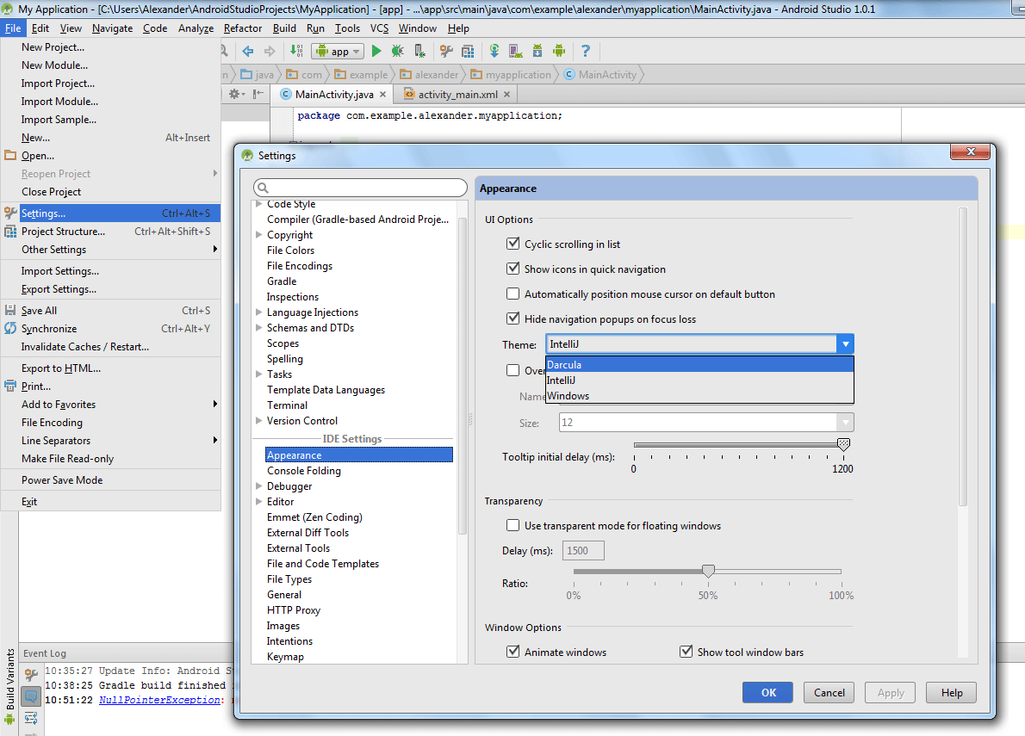Click OK button in Settings dialog
1025x736 pixels.
pyautogui.click(x=768, y=692)
